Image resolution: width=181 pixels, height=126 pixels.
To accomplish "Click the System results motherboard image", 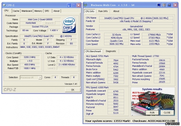I will pyautogui.click(x=153, y=102).
